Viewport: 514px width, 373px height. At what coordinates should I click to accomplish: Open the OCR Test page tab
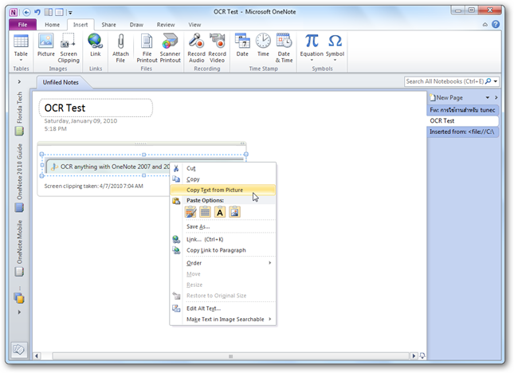click(x=462, y=120)
